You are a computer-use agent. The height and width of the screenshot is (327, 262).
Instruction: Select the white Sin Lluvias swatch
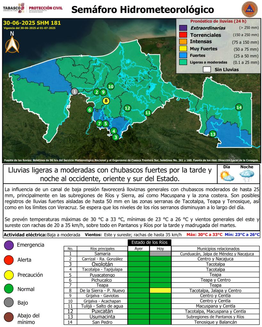click(x=207, y=69)
